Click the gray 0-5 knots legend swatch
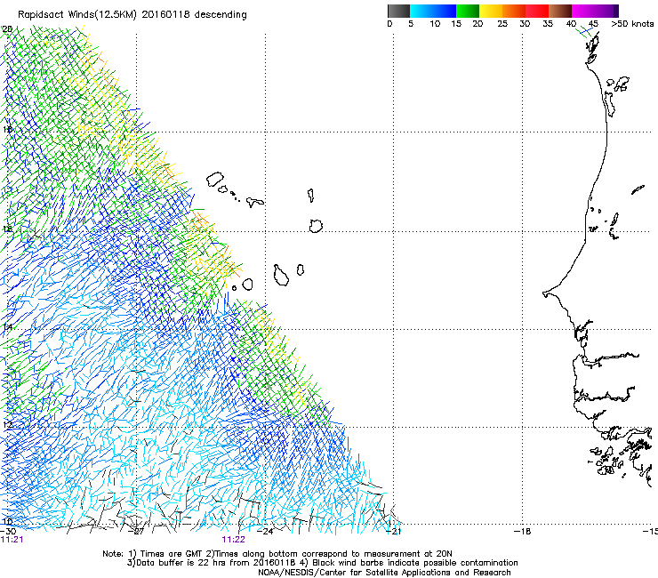 point(398,11)
